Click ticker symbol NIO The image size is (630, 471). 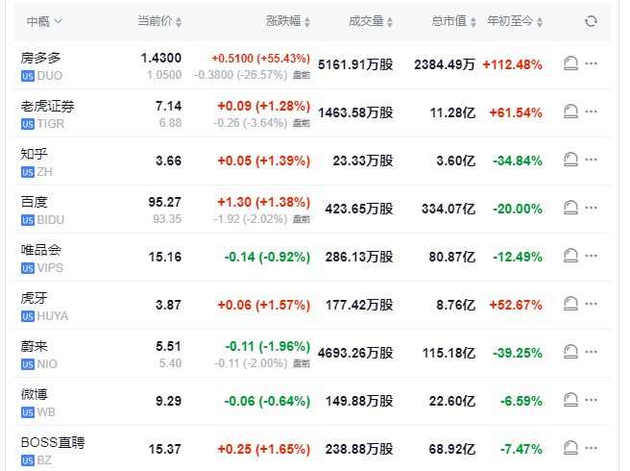[x=47, y=364]
